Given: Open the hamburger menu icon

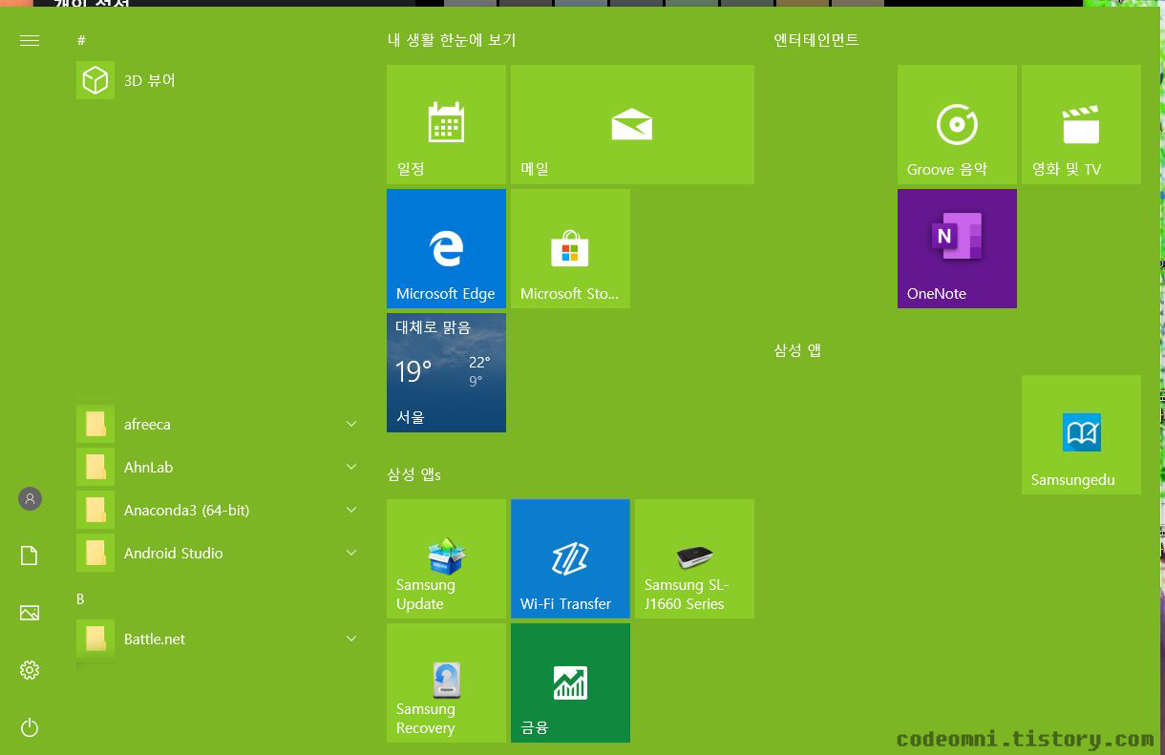Looking at the screenshot, I should click(30, 40).
